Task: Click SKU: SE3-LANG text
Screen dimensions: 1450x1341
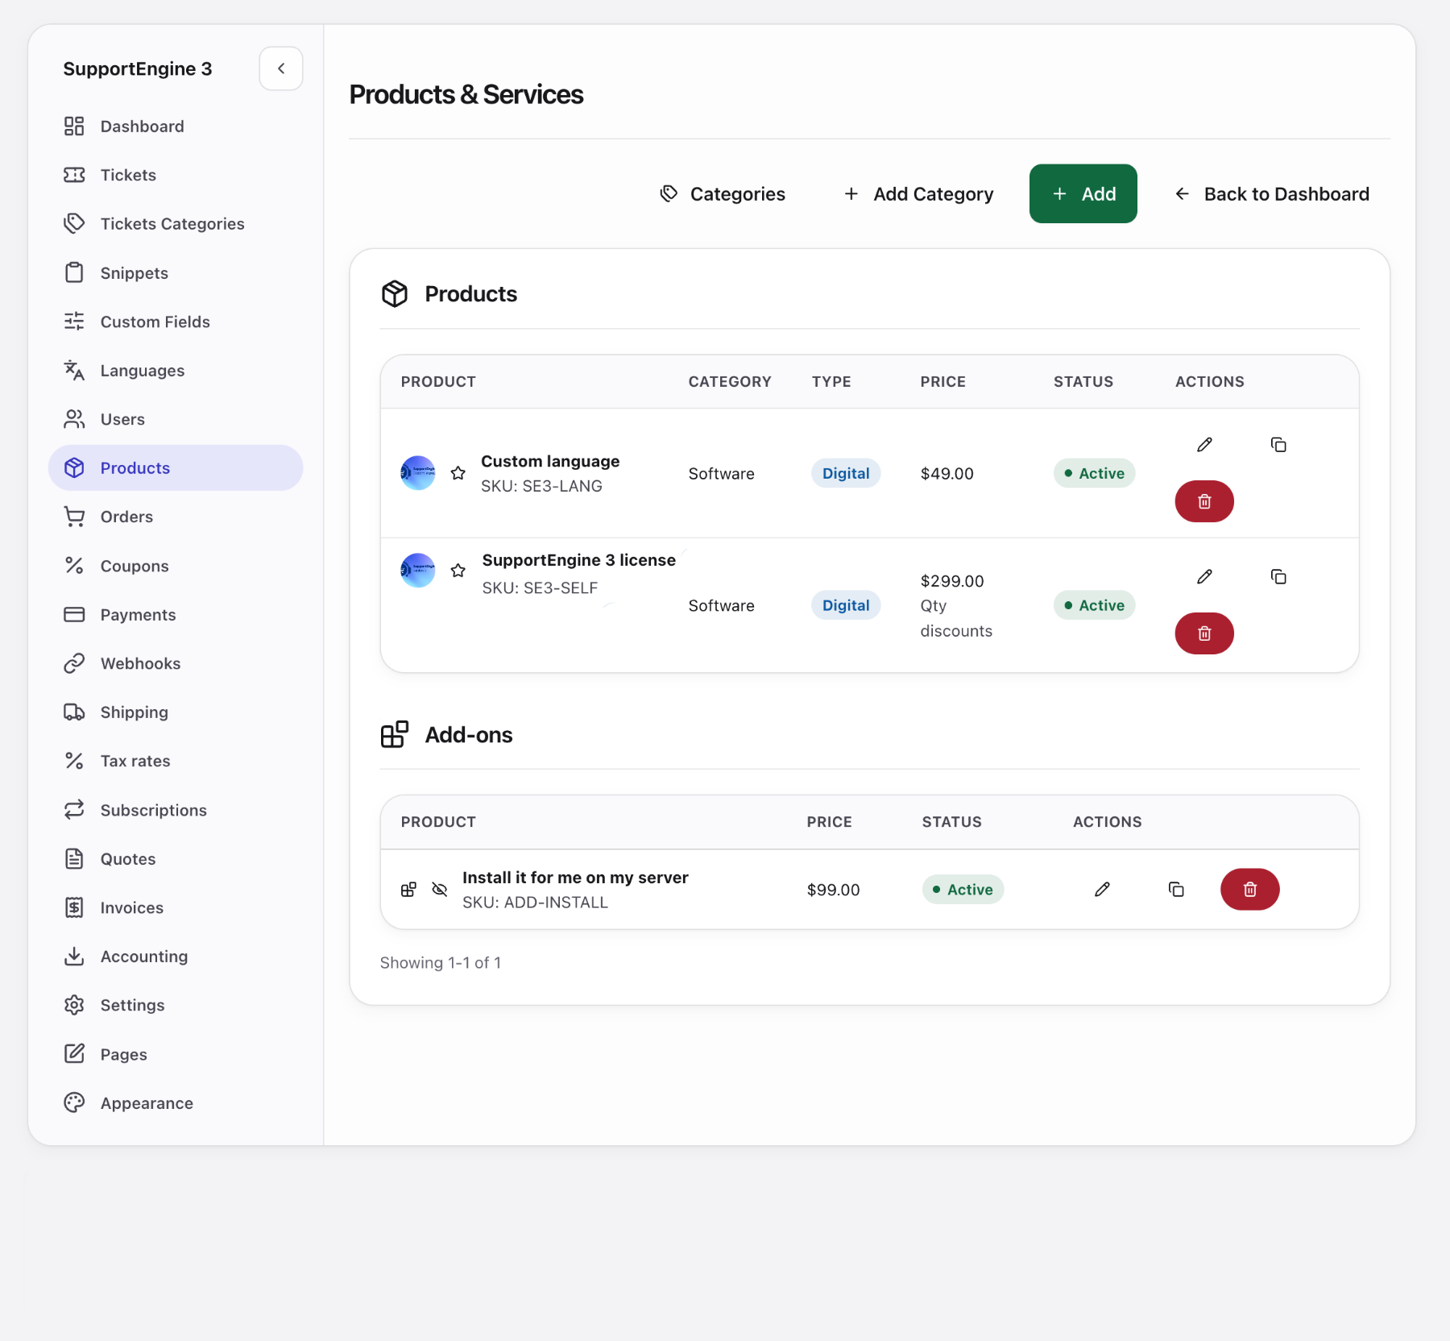Action: [x=541, y=486]
